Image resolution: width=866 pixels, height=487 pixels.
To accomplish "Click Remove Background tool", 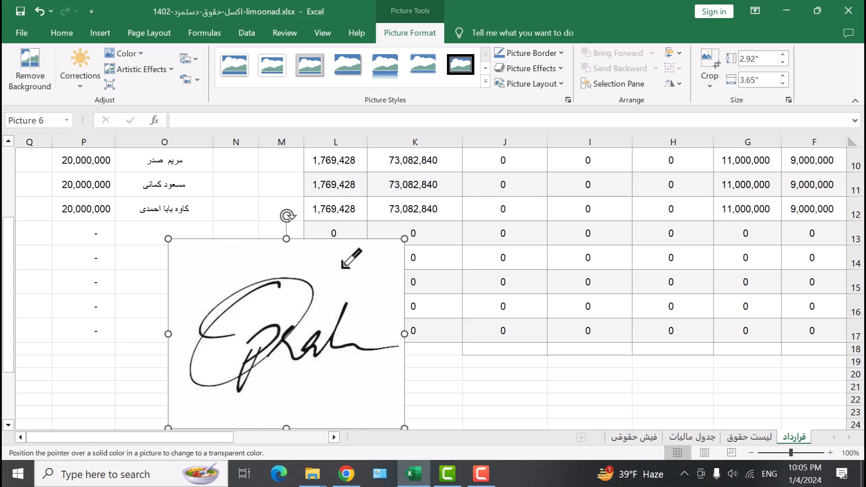I will point(30,69).
